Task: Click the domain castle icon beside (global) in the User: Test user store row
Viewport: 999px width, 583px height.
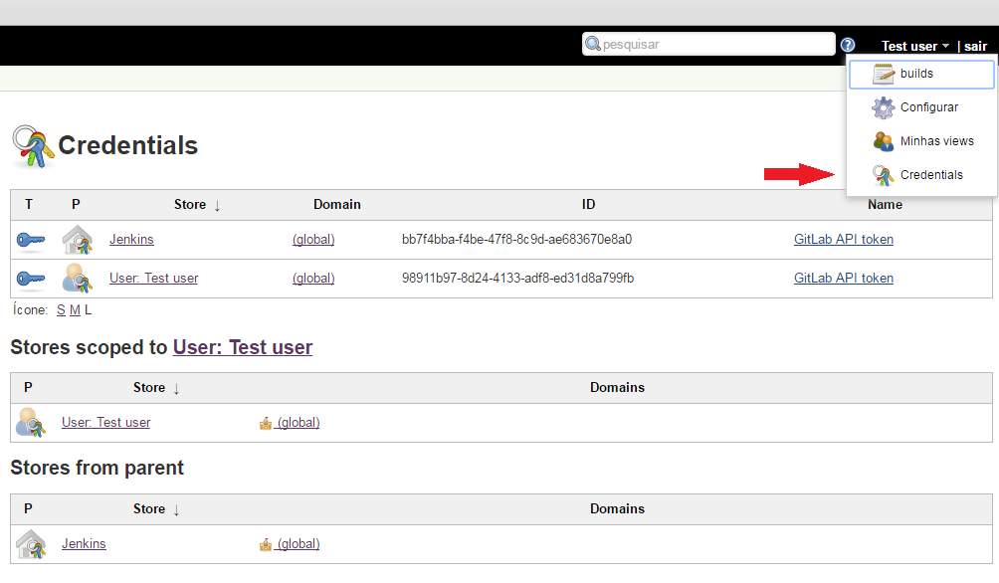Action: click(266, 423)
